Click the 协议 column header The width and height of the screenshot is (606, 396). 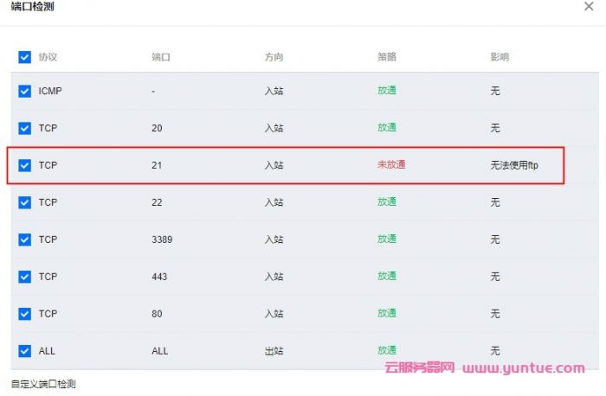[x=48, y=57]
